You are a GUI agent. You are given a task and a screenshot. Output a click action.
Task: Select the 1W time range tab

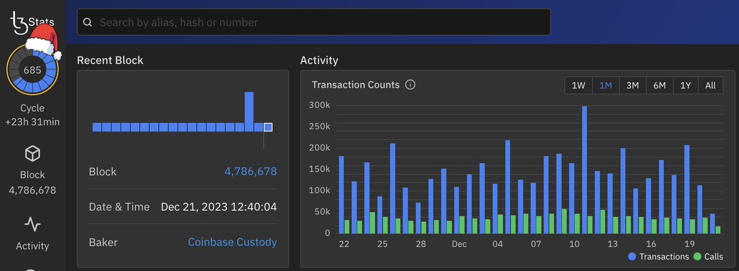pos(578,85)
